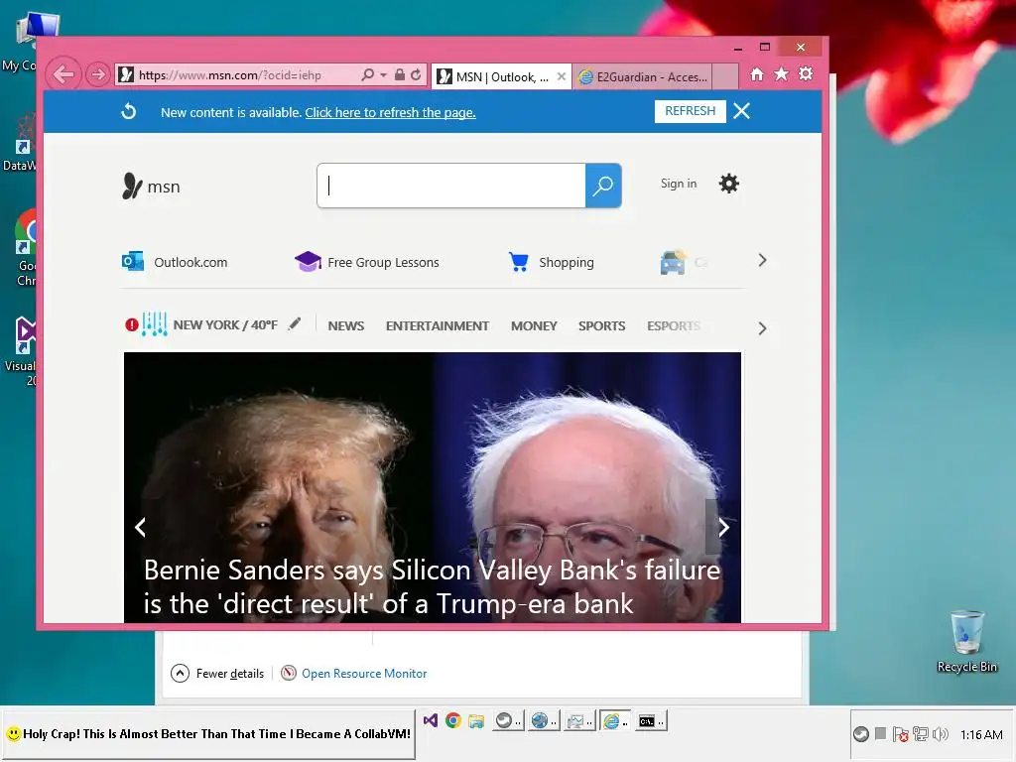Screen dimensions: 1016x762
Task: Click the msn butterfly logo
Action: pyautogui.click(x=151, y=187)
